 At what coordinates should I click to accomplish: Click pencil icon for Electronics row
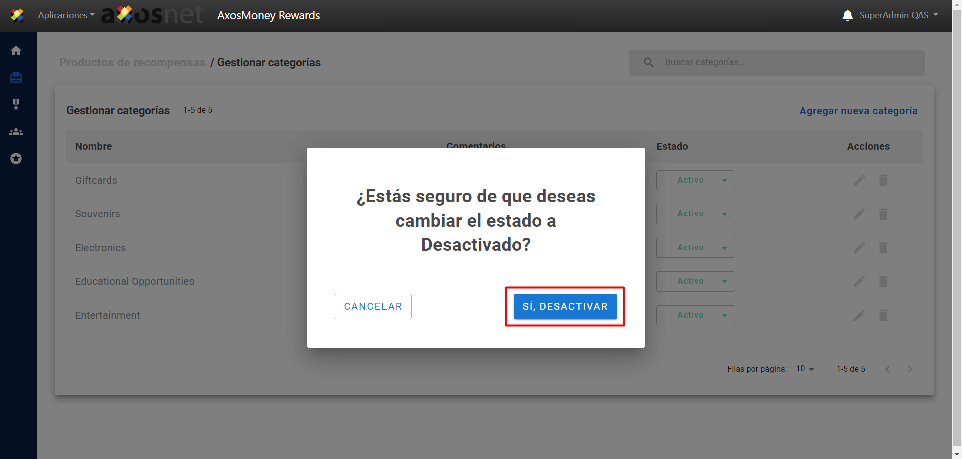coord(859,248)
